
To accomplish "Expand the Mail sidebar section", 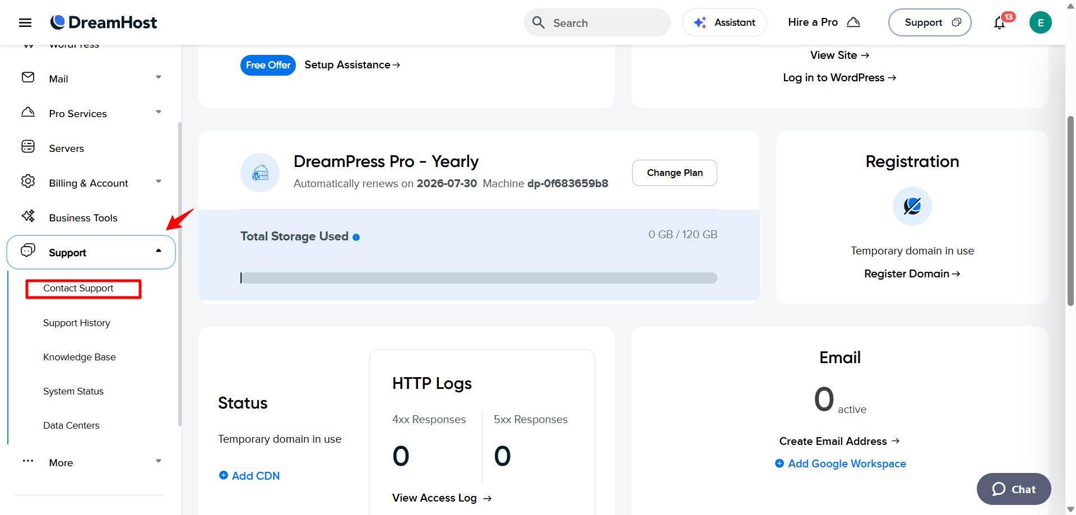I will pyautogui.click(x=159, y=77).
